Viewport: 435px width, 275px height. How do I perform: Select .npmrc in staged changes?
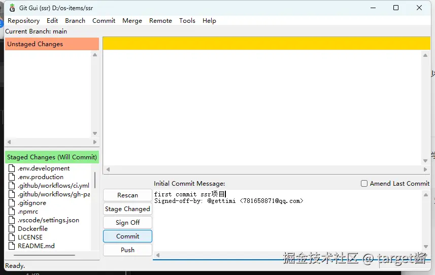pos(28,211)
